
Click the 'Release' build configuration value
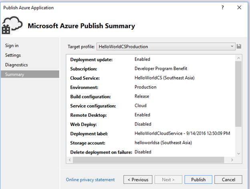pos(142,96)
